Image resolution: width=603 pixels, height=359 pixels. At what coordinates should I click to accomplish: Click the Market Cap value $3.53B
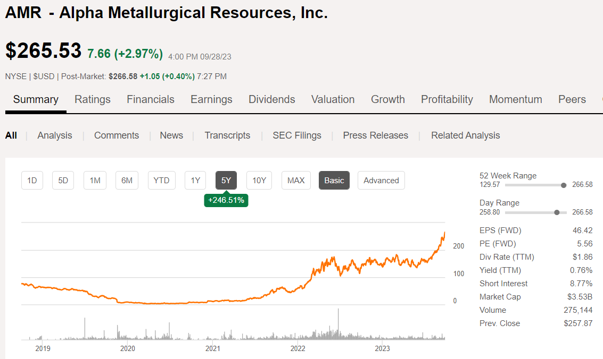580,297
